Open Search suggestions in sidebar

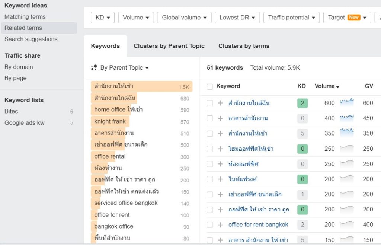pyautogui.click(x=31, y=39)
